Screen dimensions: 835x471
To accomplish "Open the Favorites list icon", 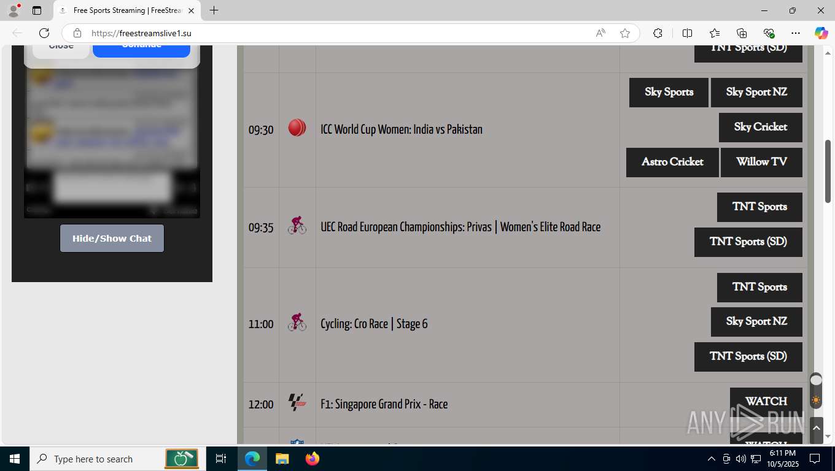I will point(715,33).
